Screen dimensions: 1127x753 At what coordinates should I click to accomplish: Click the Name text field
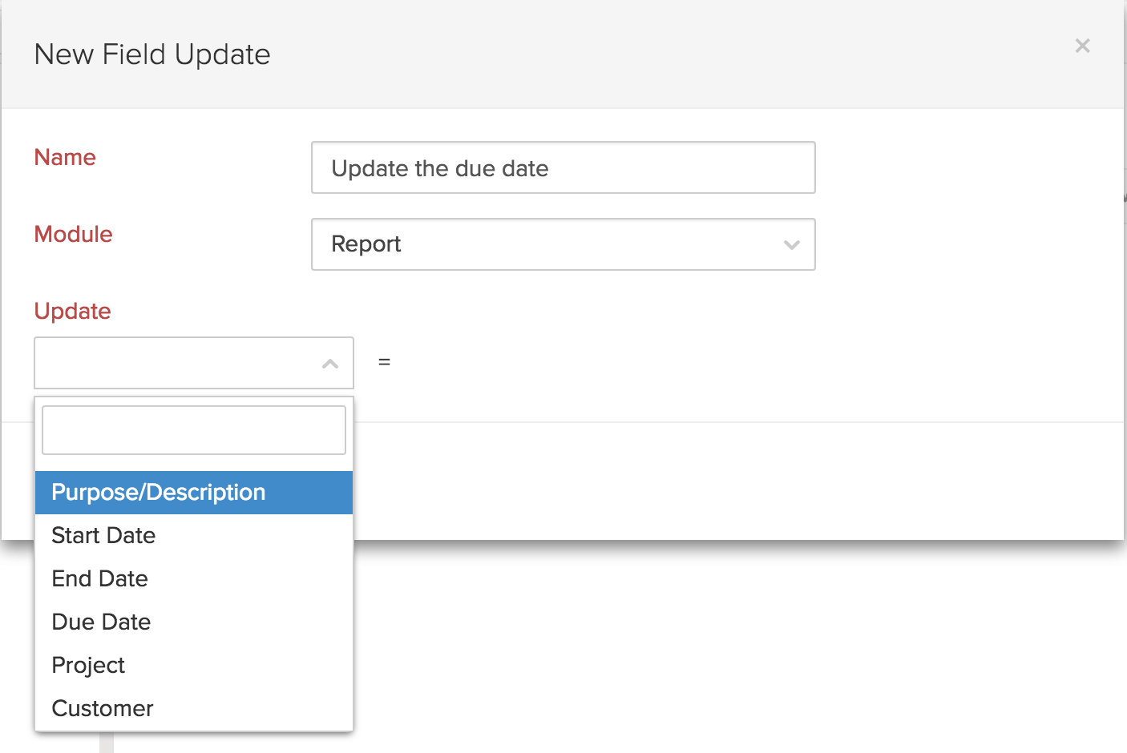click(x=563, y=168)
